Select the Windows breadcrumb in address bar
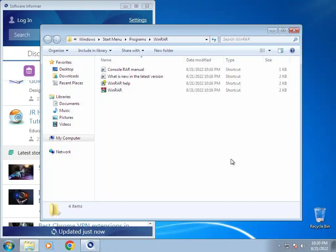The width and height of the screenshot is (336, 252). [87, 39]
